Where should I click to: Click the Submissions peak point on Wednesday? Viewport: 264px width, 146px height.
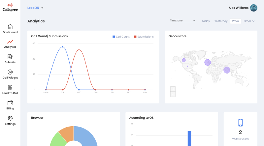79,50
